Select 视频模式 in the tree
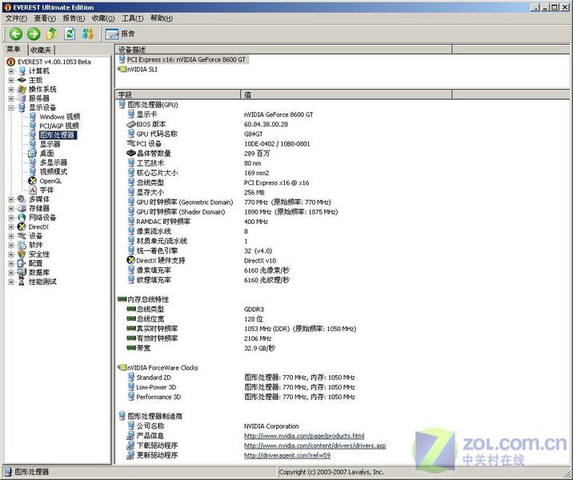The image size is (573, 480). [x=54, y=171]
